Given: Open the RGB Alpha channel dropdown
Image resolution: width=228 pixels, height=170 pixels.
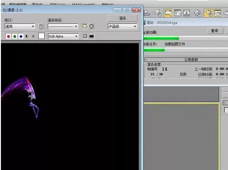Looking at the screenshot, I should (63, 36).
